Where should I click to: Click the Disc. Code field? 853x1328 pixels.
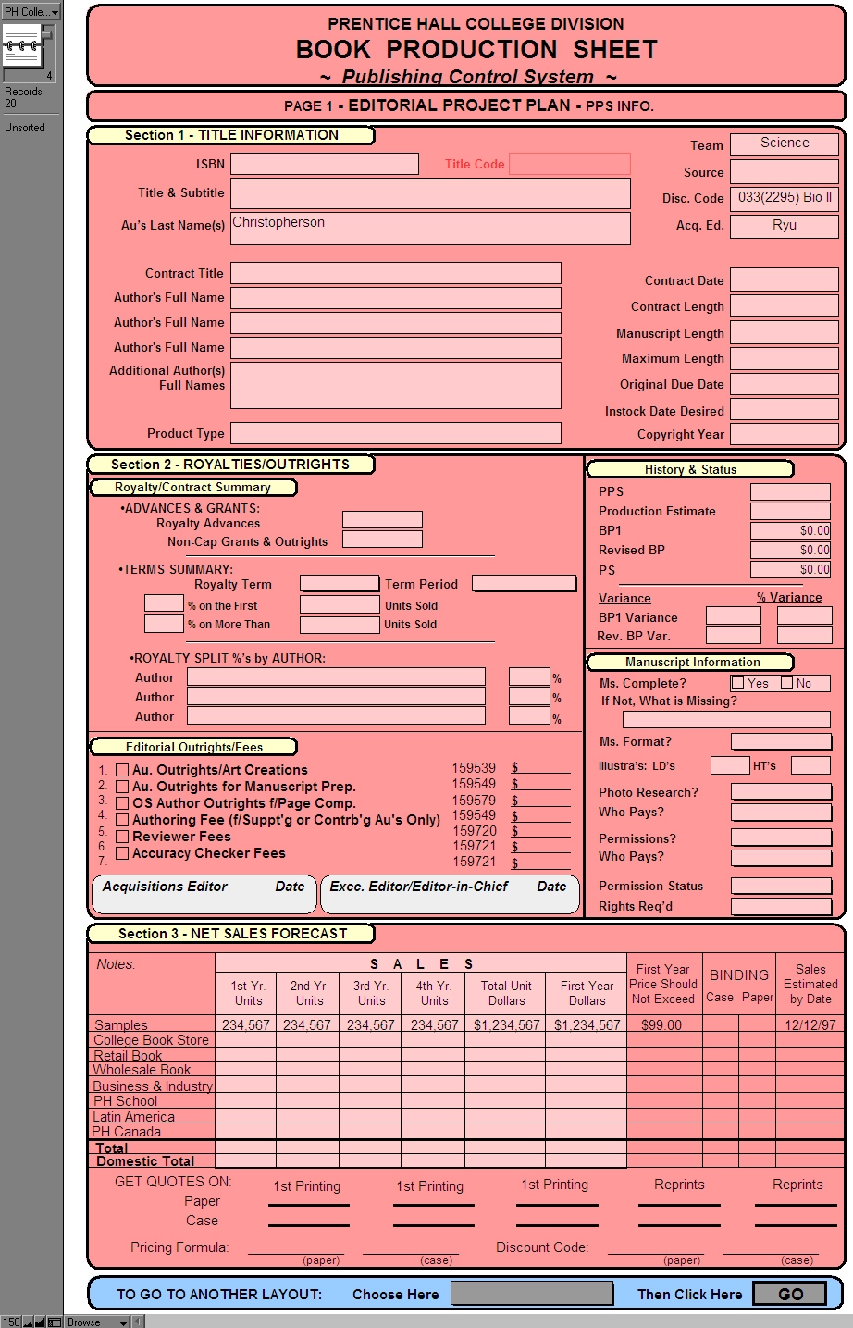coord(785,198)
